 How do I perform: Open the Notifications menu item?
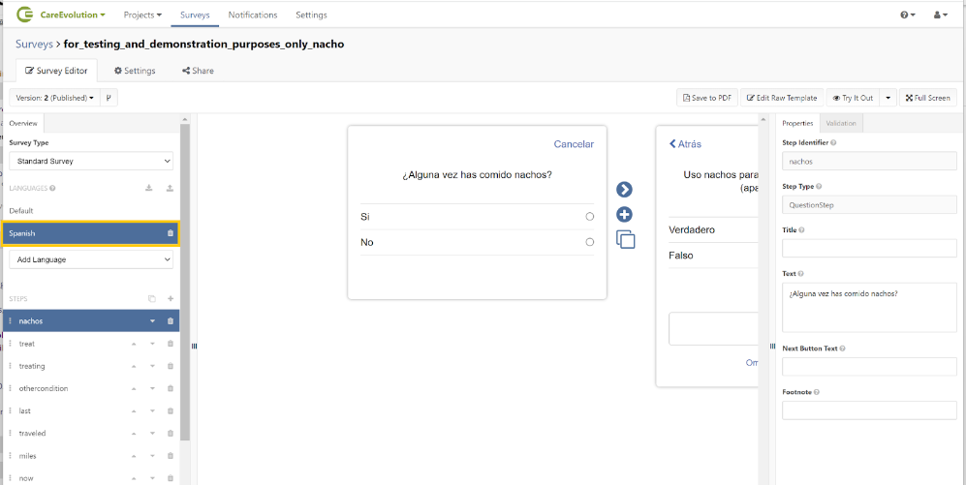pos(253,15)
